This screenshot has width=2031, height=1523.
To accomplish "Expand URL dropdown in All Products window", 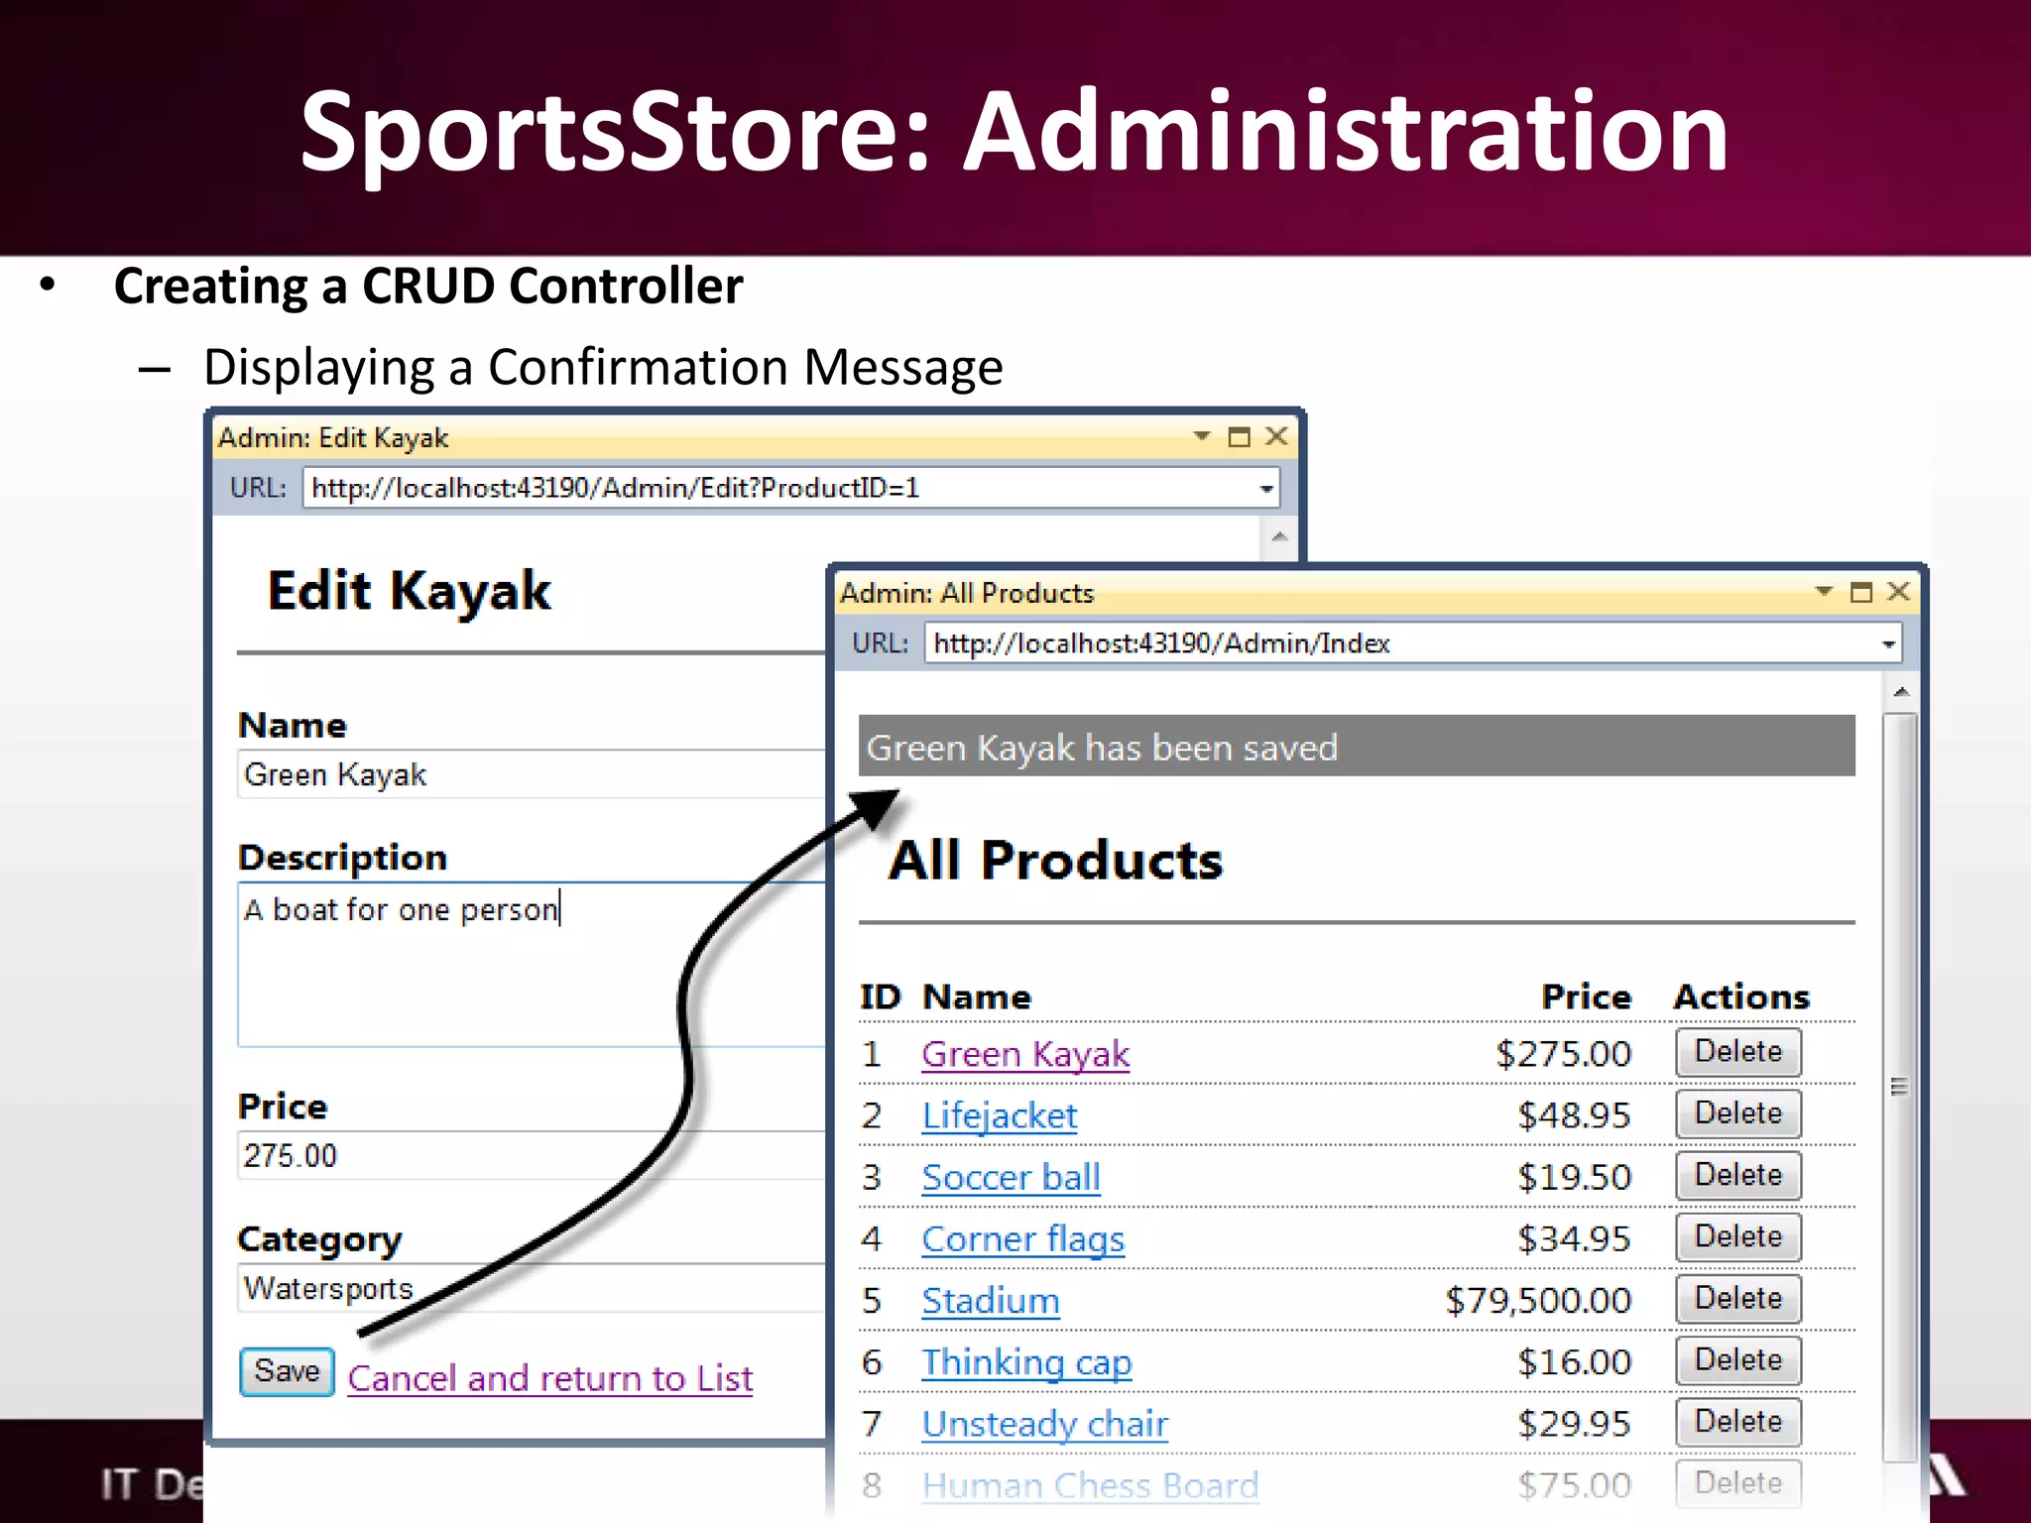I will pos(1888,644).
